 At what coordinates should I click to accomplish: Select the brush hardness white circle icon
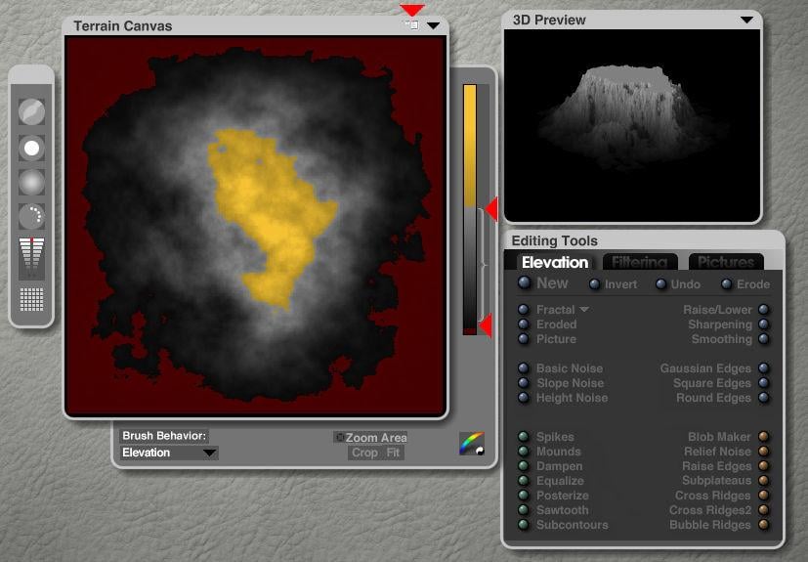(x=31, y=148)
